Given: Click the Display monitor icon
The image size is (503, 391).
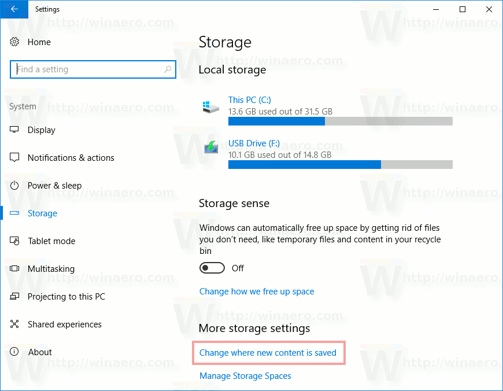Looking at the screenshot, I should 15,130.
